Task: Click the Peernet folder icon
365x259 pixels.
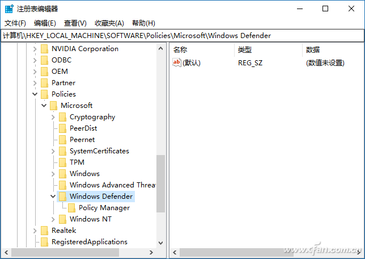Action: [x=62, y=140]
